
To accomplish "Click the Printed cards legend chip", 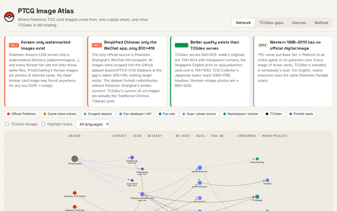I will [x=301, y=114].
